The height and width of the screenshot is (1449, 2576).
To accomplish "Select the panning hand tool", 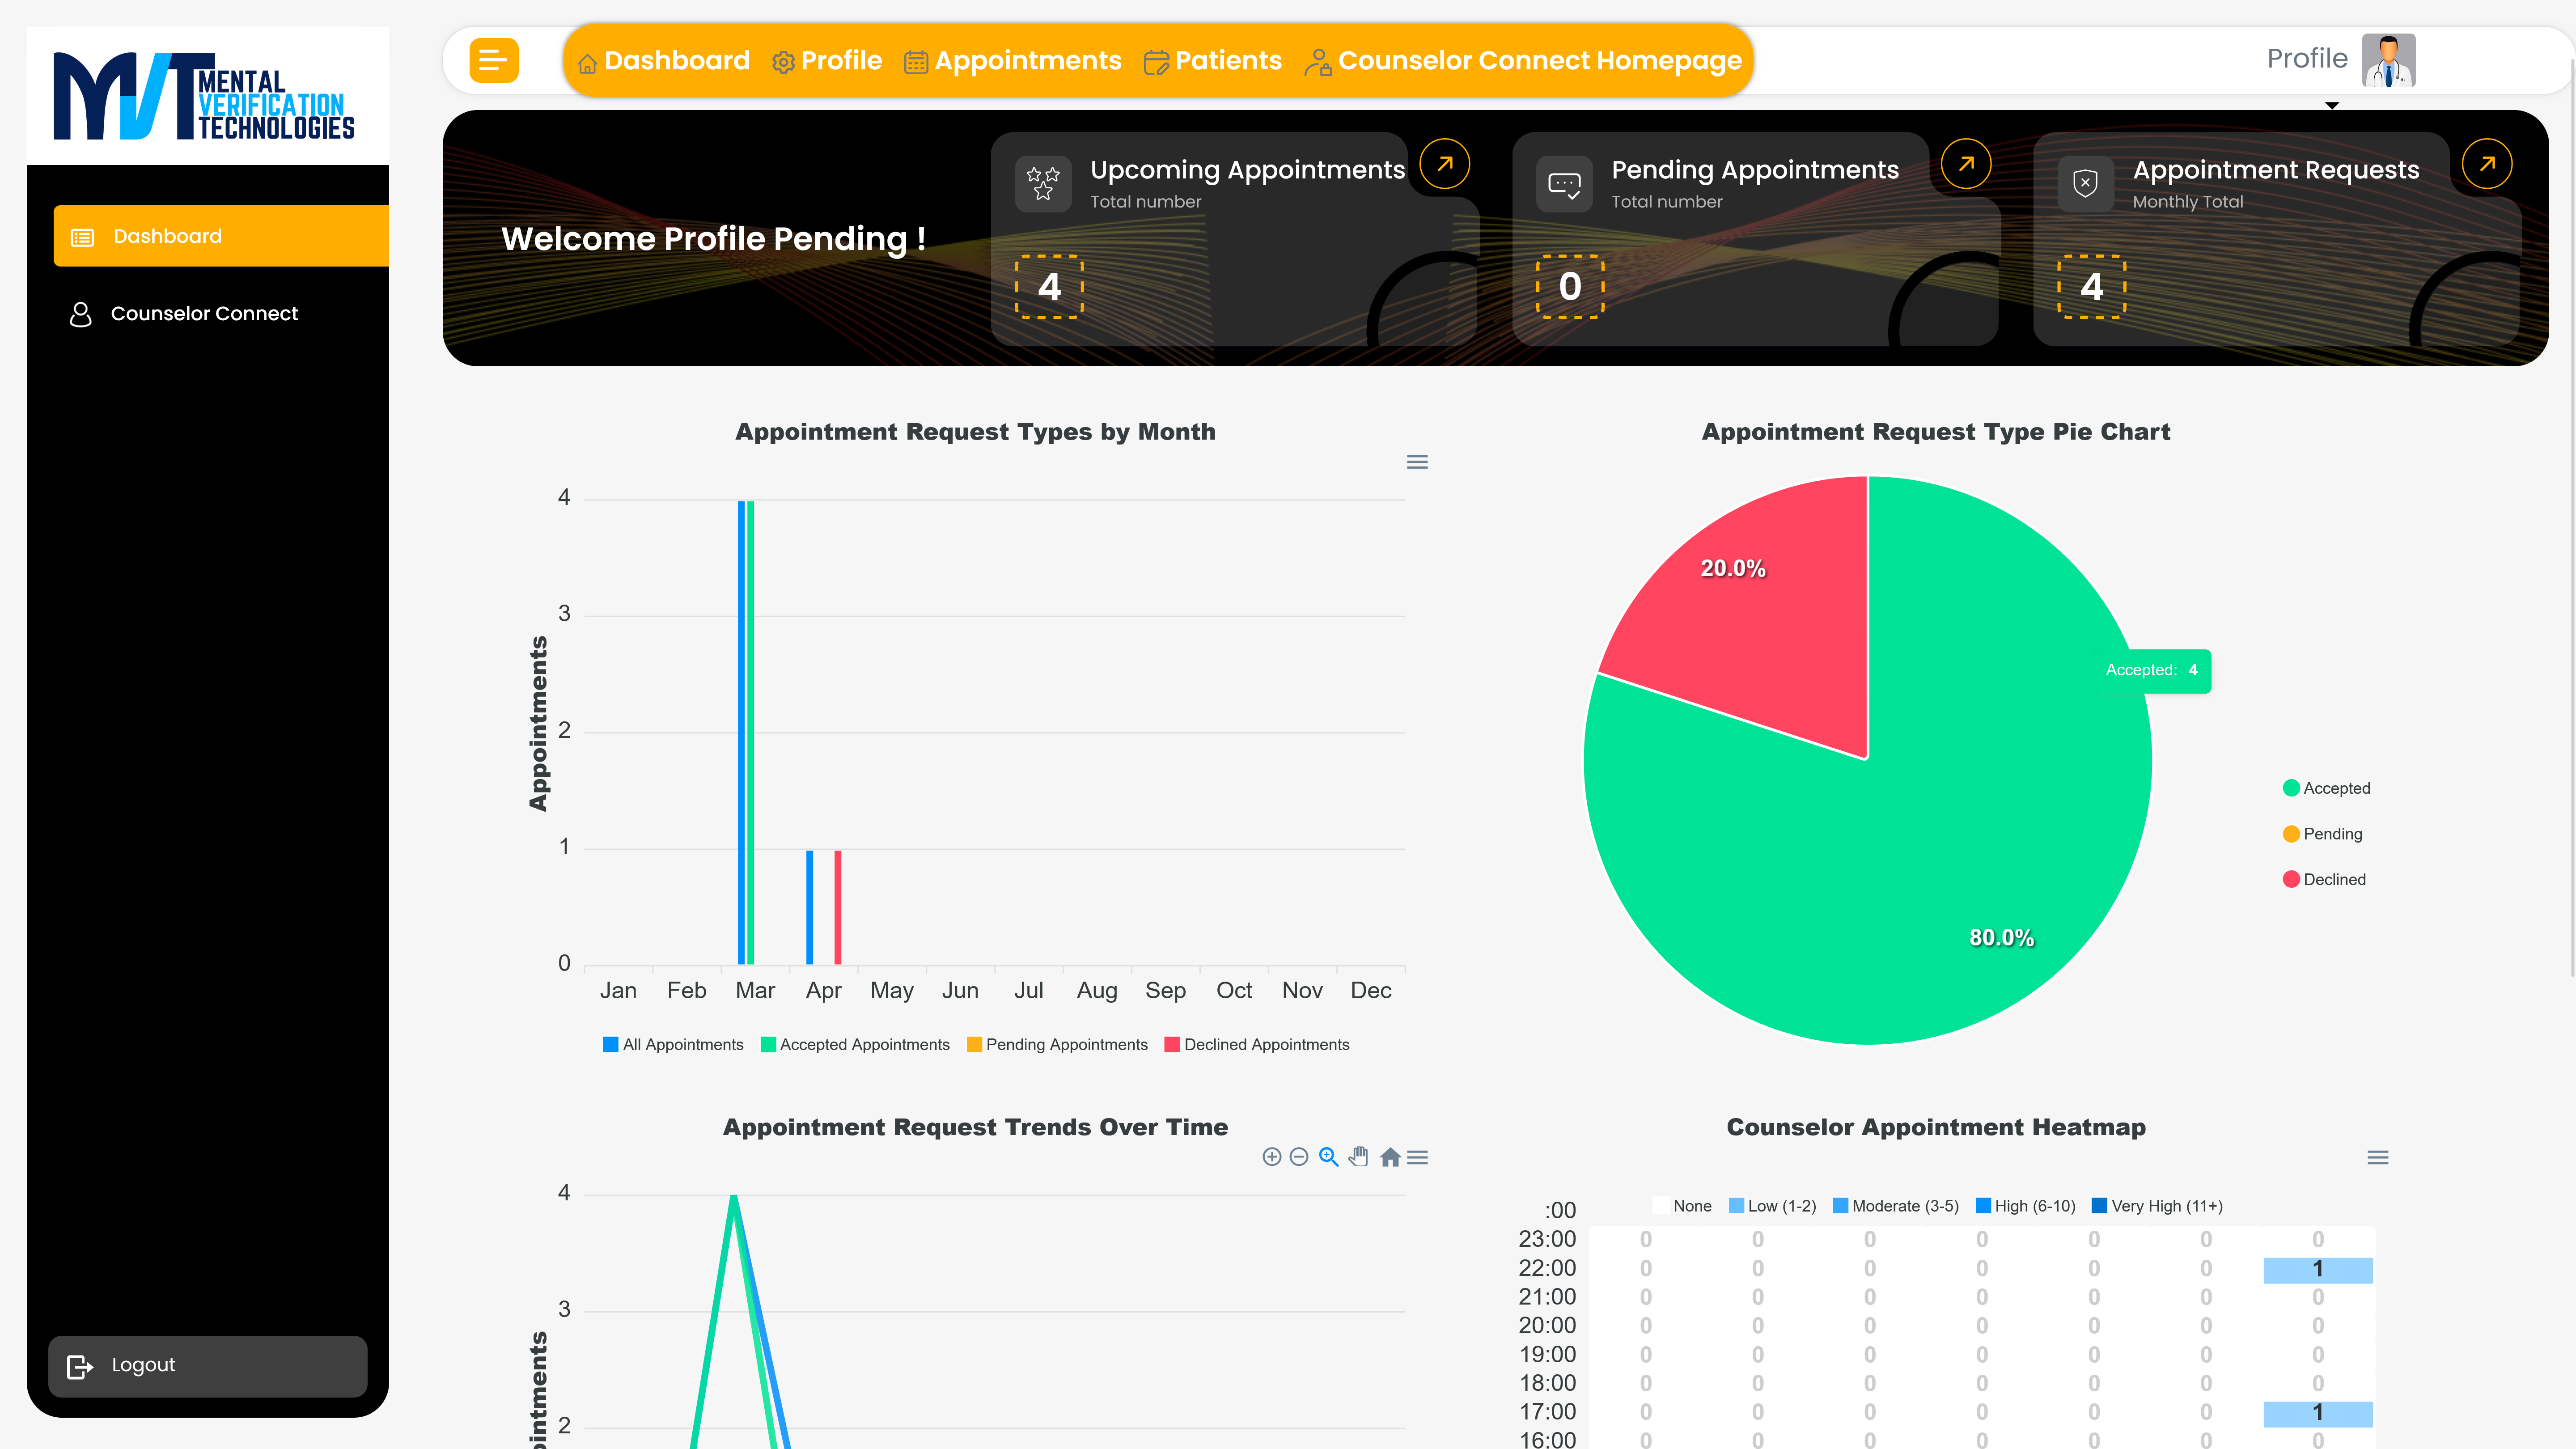I will 1358,1157.
